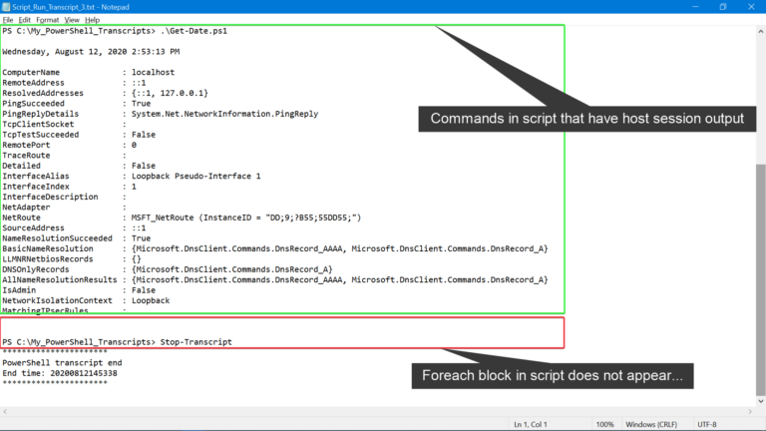Click the 'NameResolutionSucceeded' property line

click(77, 238)
